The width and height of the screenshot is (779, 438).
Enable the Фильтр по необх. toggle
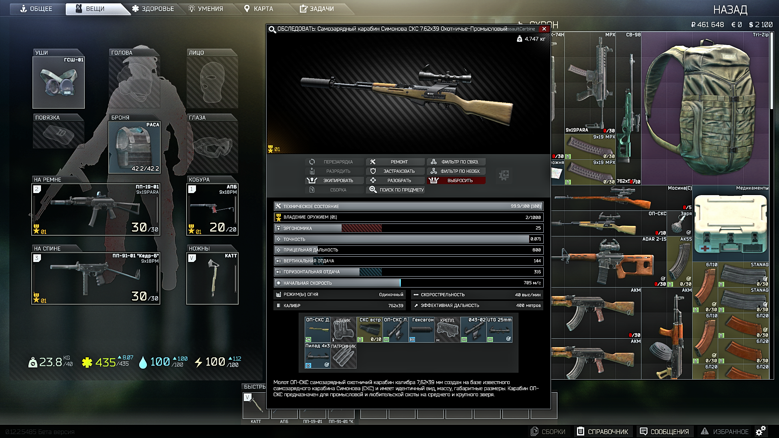[x=456, y=171]
